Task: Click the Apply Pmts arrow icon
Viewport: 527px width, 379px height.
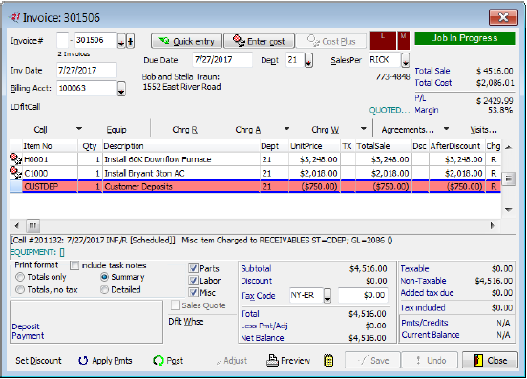Action: 83,361
